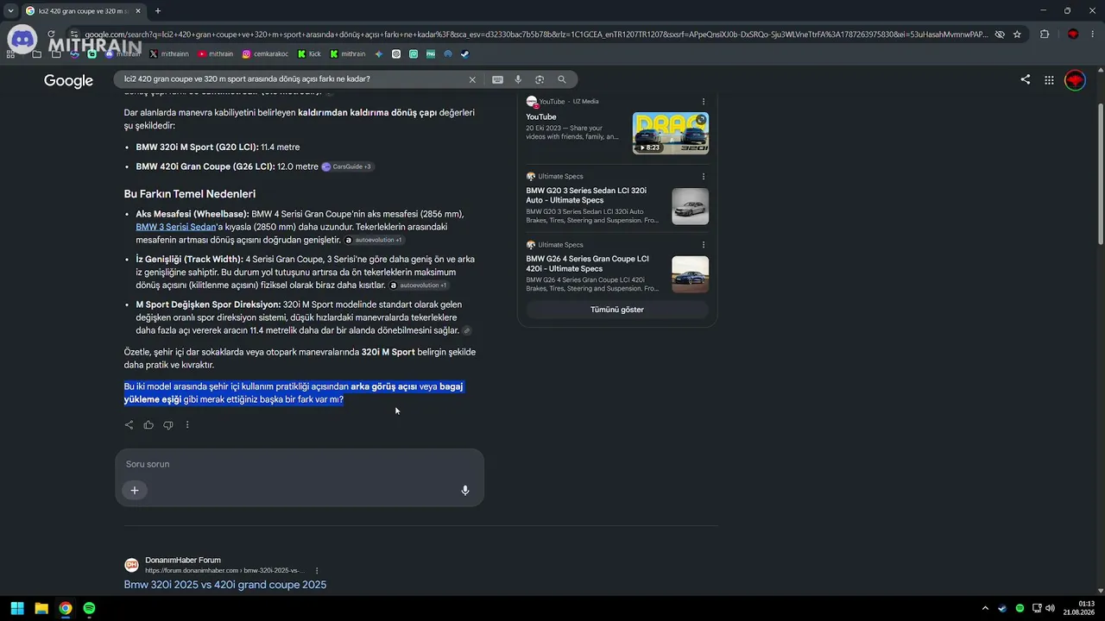Use microphone in the Soru sorun box

(x=464, y=490)
